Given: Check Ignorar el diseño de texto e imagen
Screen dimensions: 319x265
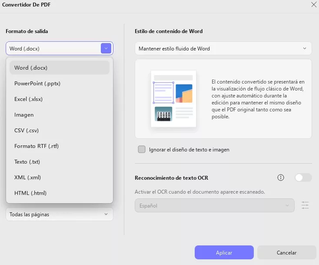Looking at the screenshot, I should tap(142, 149).
